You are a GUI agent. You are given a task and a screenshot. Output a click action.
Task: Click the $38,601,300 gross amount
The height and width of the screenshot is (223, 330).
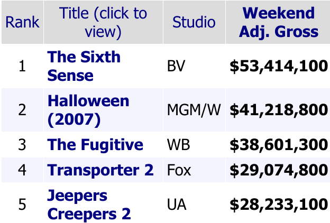279,145
